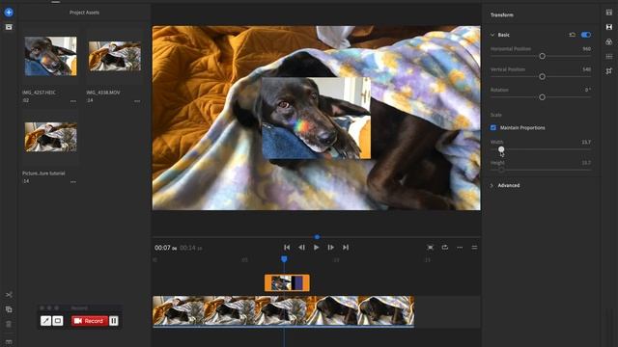Viewport: 618px width, 347px height.
Task: Open the Crop and Transform panel icon
Action: pyautogui.click(x=609, y=70)
